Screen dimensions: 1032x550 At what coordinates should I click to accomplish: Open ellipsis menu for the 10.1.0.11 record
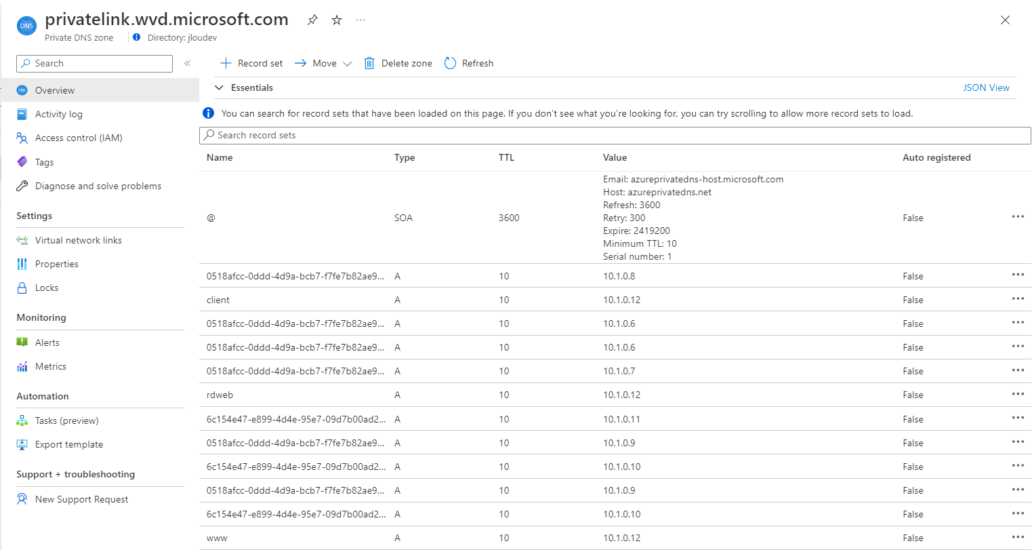pyautogui.click(x=1018, y=418)
